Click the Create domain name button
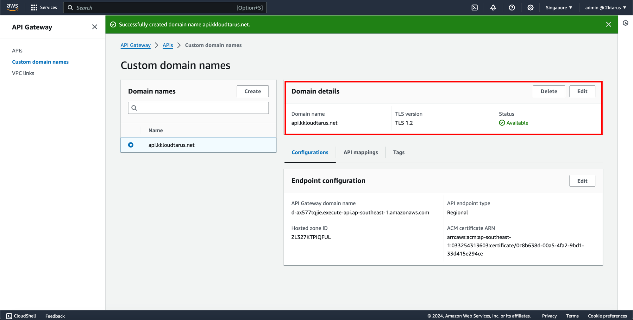633x320 pixels. (x=253, y=91)
